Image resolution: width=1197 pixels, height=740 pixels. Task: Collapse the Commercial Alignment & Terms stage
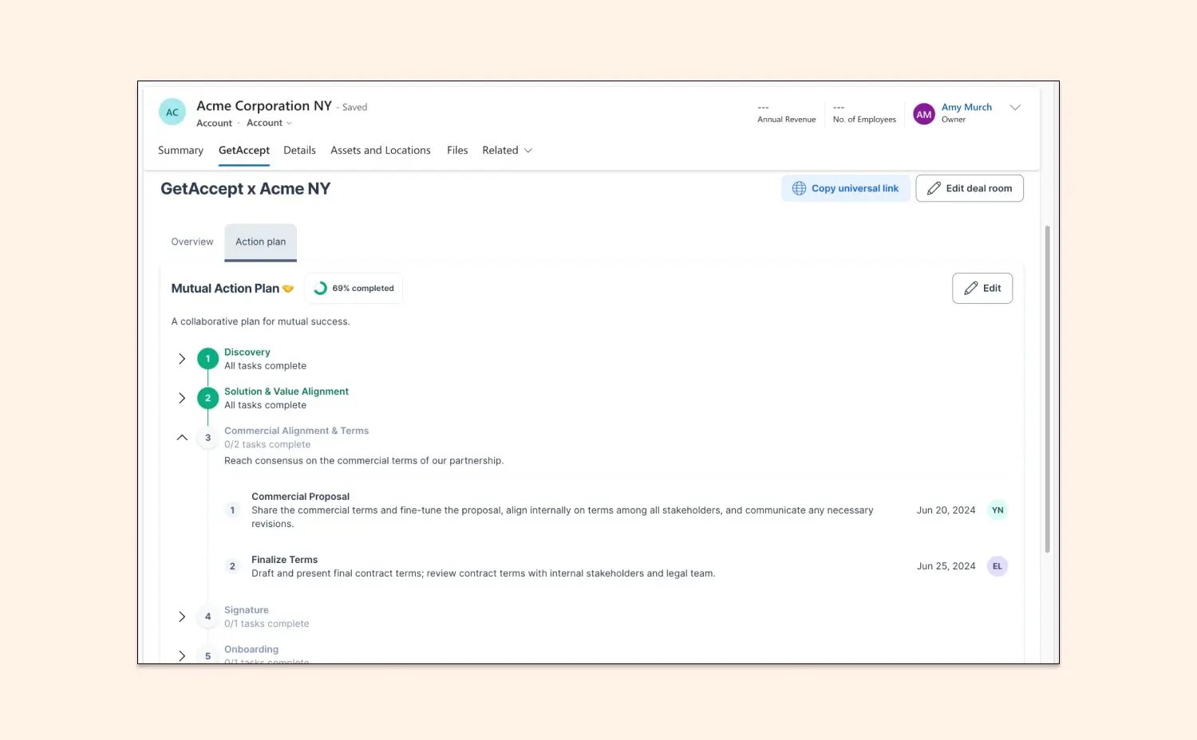click(x=182, y=438)
